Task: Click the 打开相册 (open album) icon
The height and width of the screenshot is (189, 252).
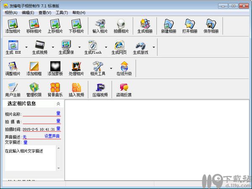Action: (x=190, y=24)
